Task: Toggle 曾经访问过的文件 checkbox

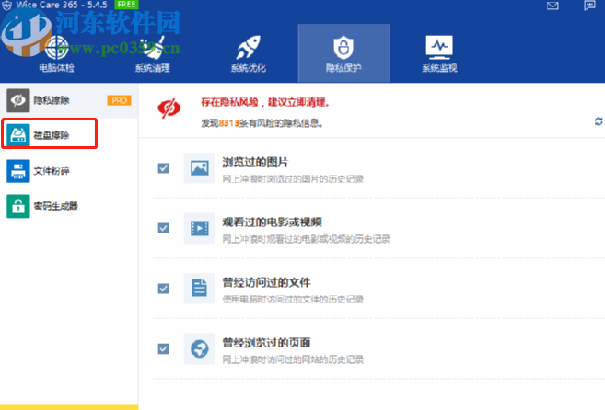Action: click(x=164, y=289)
